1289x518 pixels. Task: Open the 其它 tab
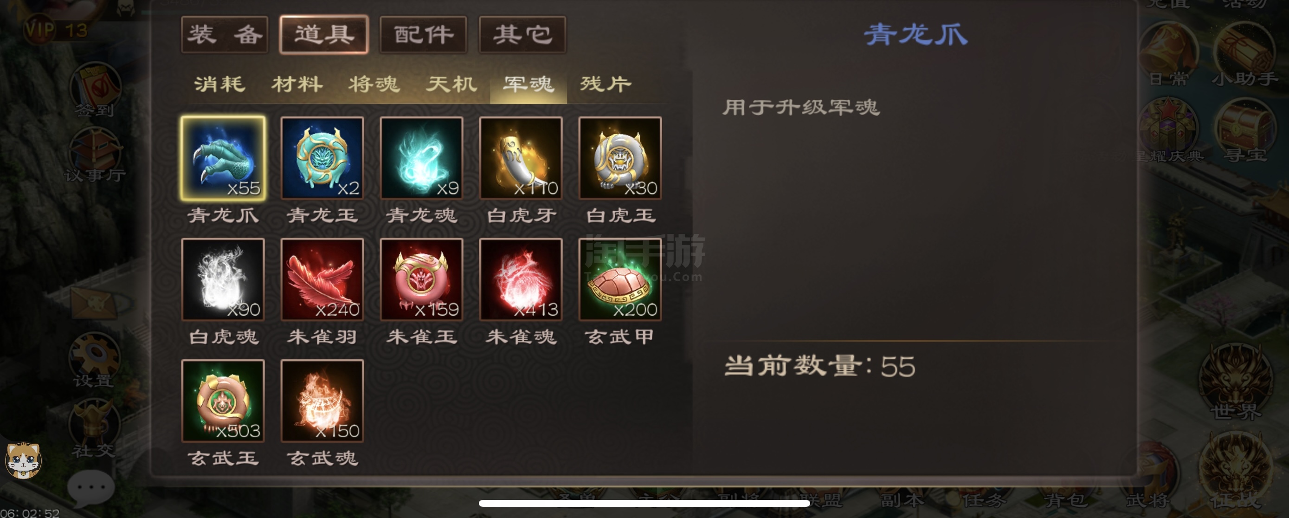pyautogui.click(x=522, y=34)
